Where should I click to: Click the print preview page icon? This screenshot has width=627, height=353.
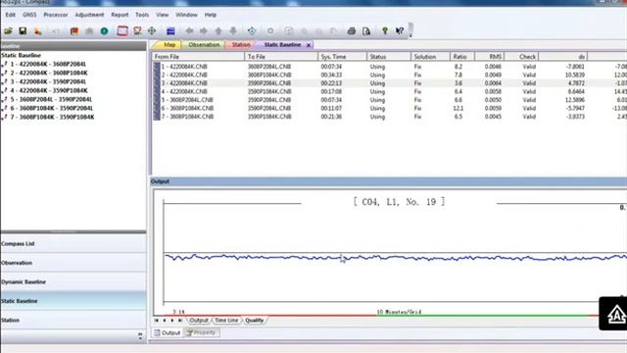[x=366, y=30]
